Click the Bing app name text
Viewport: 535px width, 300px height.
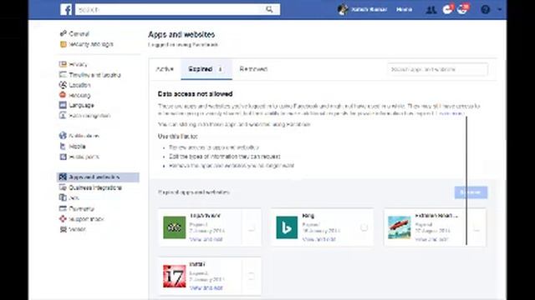point(308,216)
